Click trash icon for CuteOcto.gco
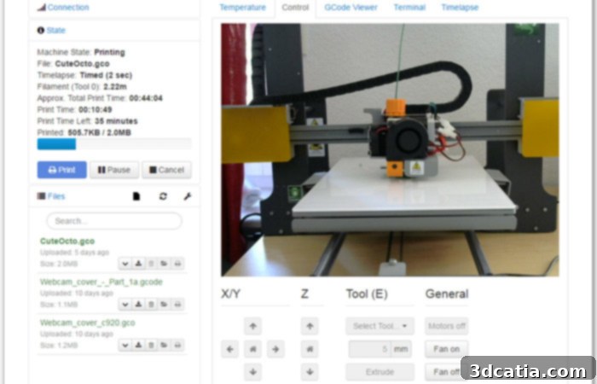 click(151, 263)
